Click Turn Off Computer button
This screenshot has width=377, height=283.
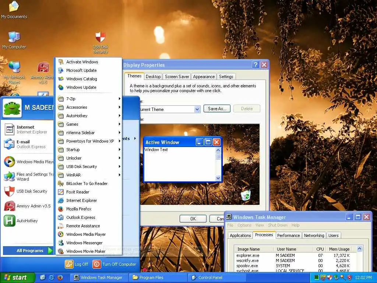[x=114, y=264]
